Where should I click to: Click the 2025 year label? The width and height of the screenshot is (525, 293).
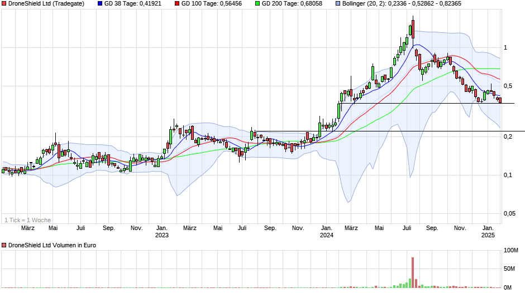488,235
